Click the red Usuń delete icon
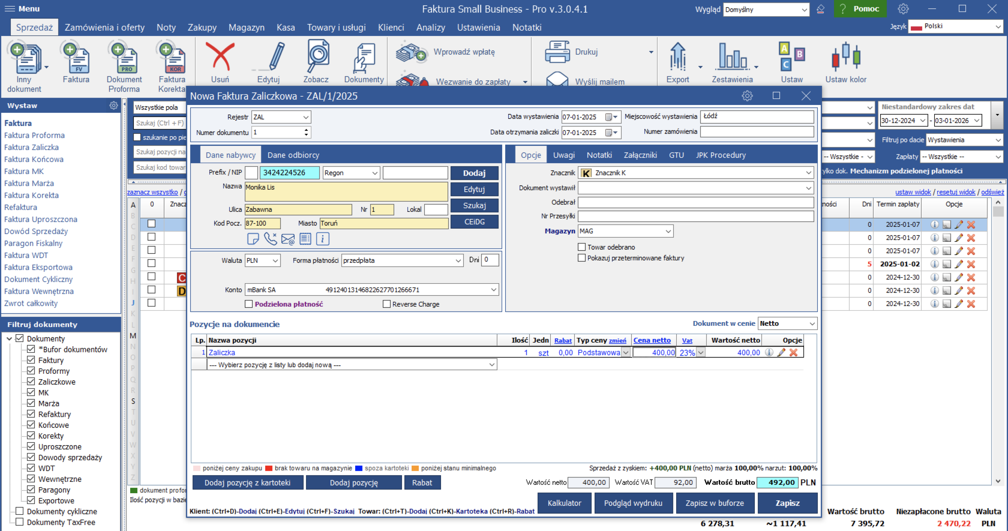Screen dimensions: 1008x531 coord(220,57)
